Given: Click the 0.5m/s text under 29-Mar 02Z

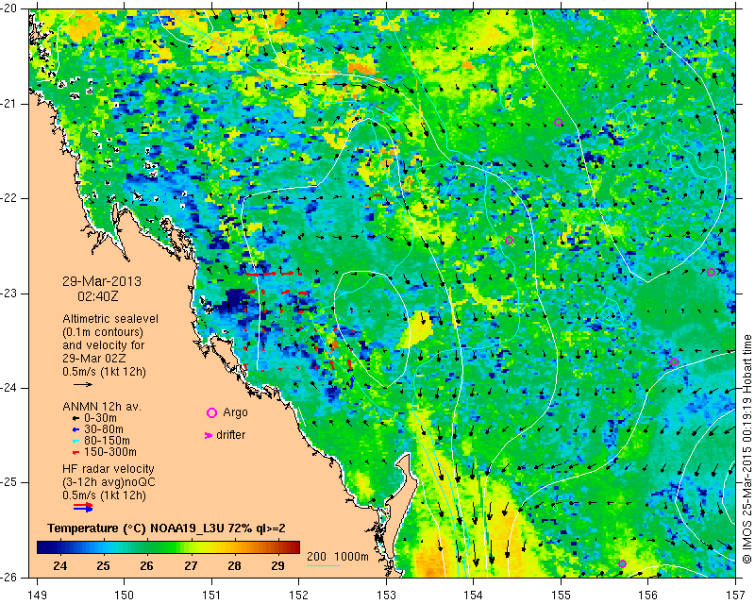Looking at the screenshot, I should click(104, 372).
